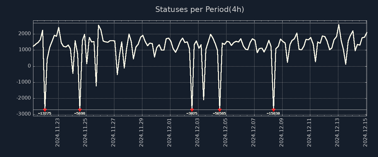This screenshot has height=157, width=378.
Task: Click the 0 y-axis tick label
Action: pos(29,66)
